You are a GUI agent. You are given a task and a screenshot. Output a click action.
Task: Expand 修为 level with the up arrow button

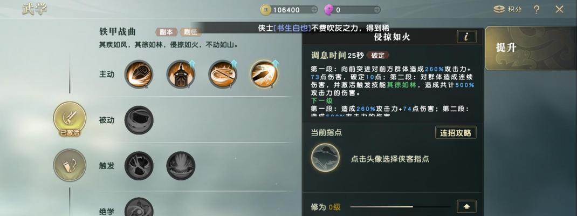pyautogui.click(x=466, y=206)
